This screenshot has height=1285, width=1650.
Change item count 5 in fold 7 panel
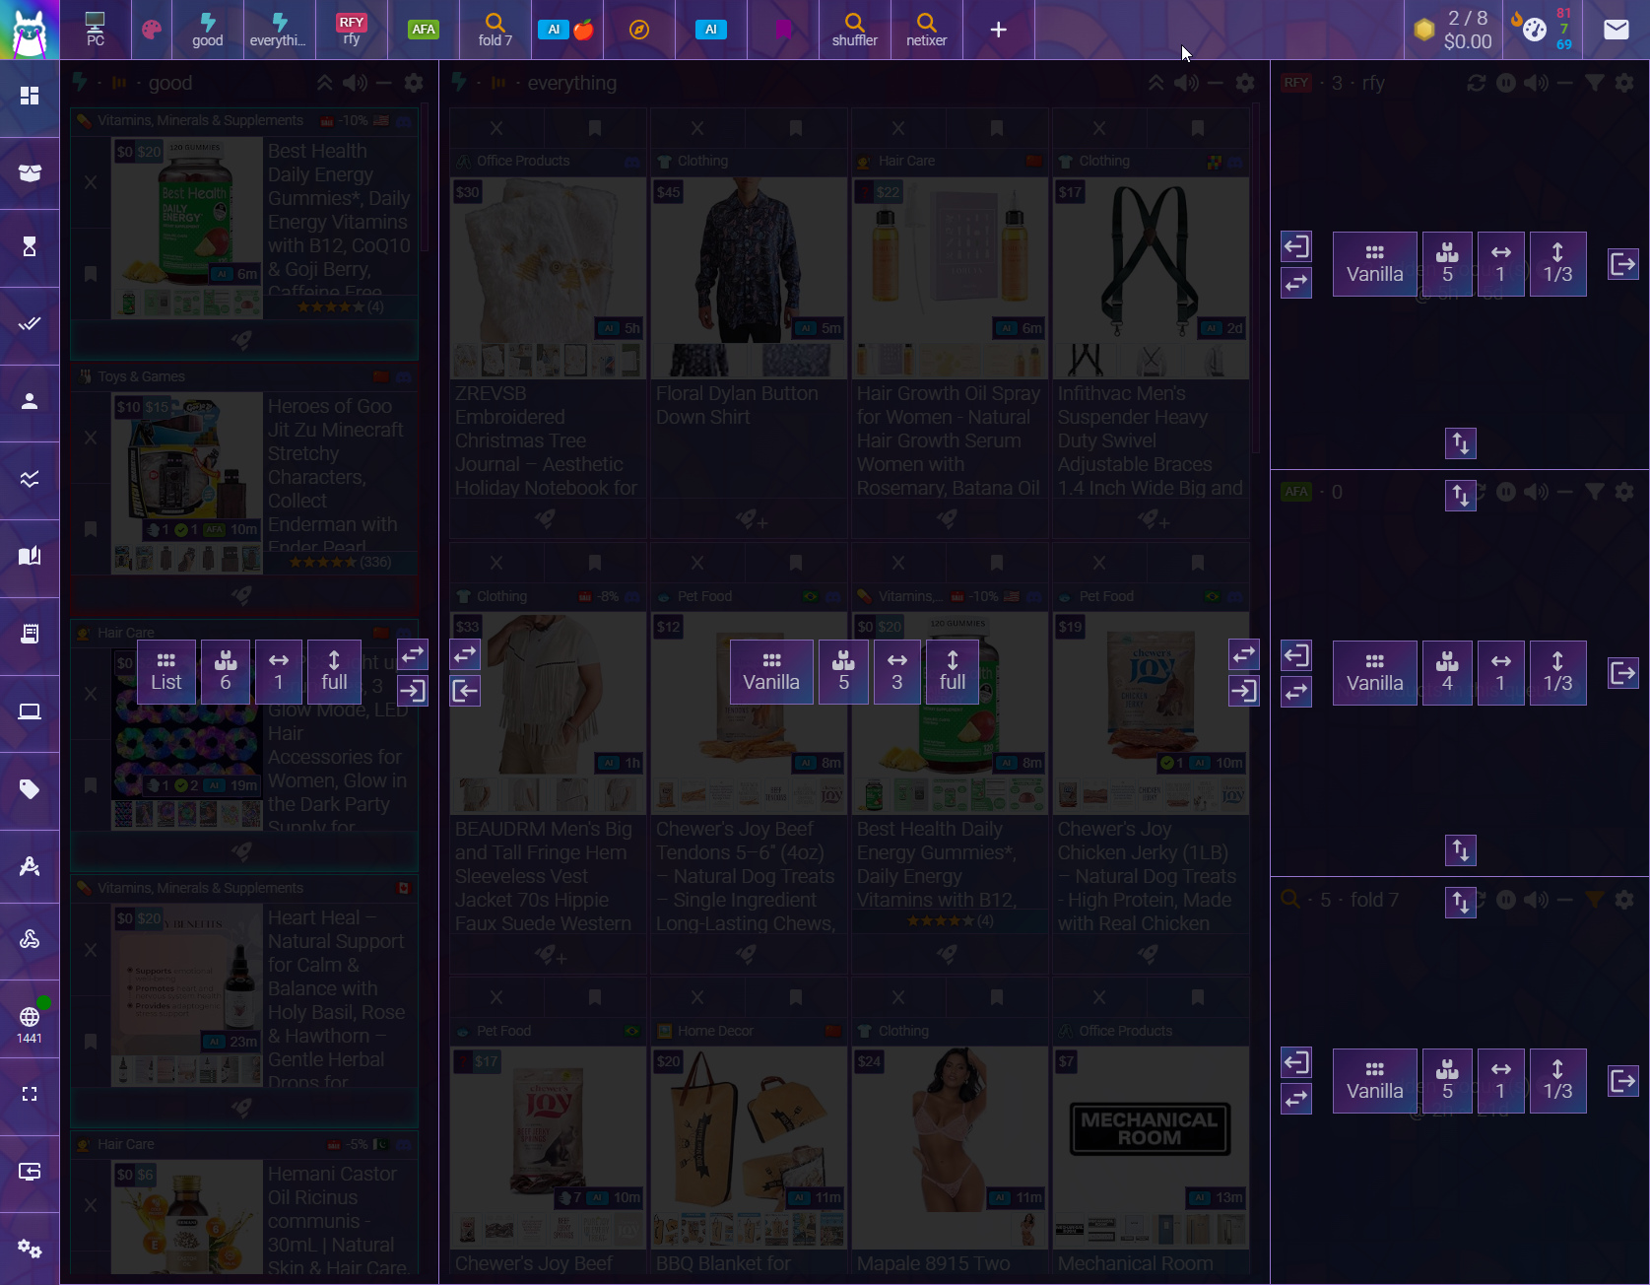click(x=1447, y=1081)
